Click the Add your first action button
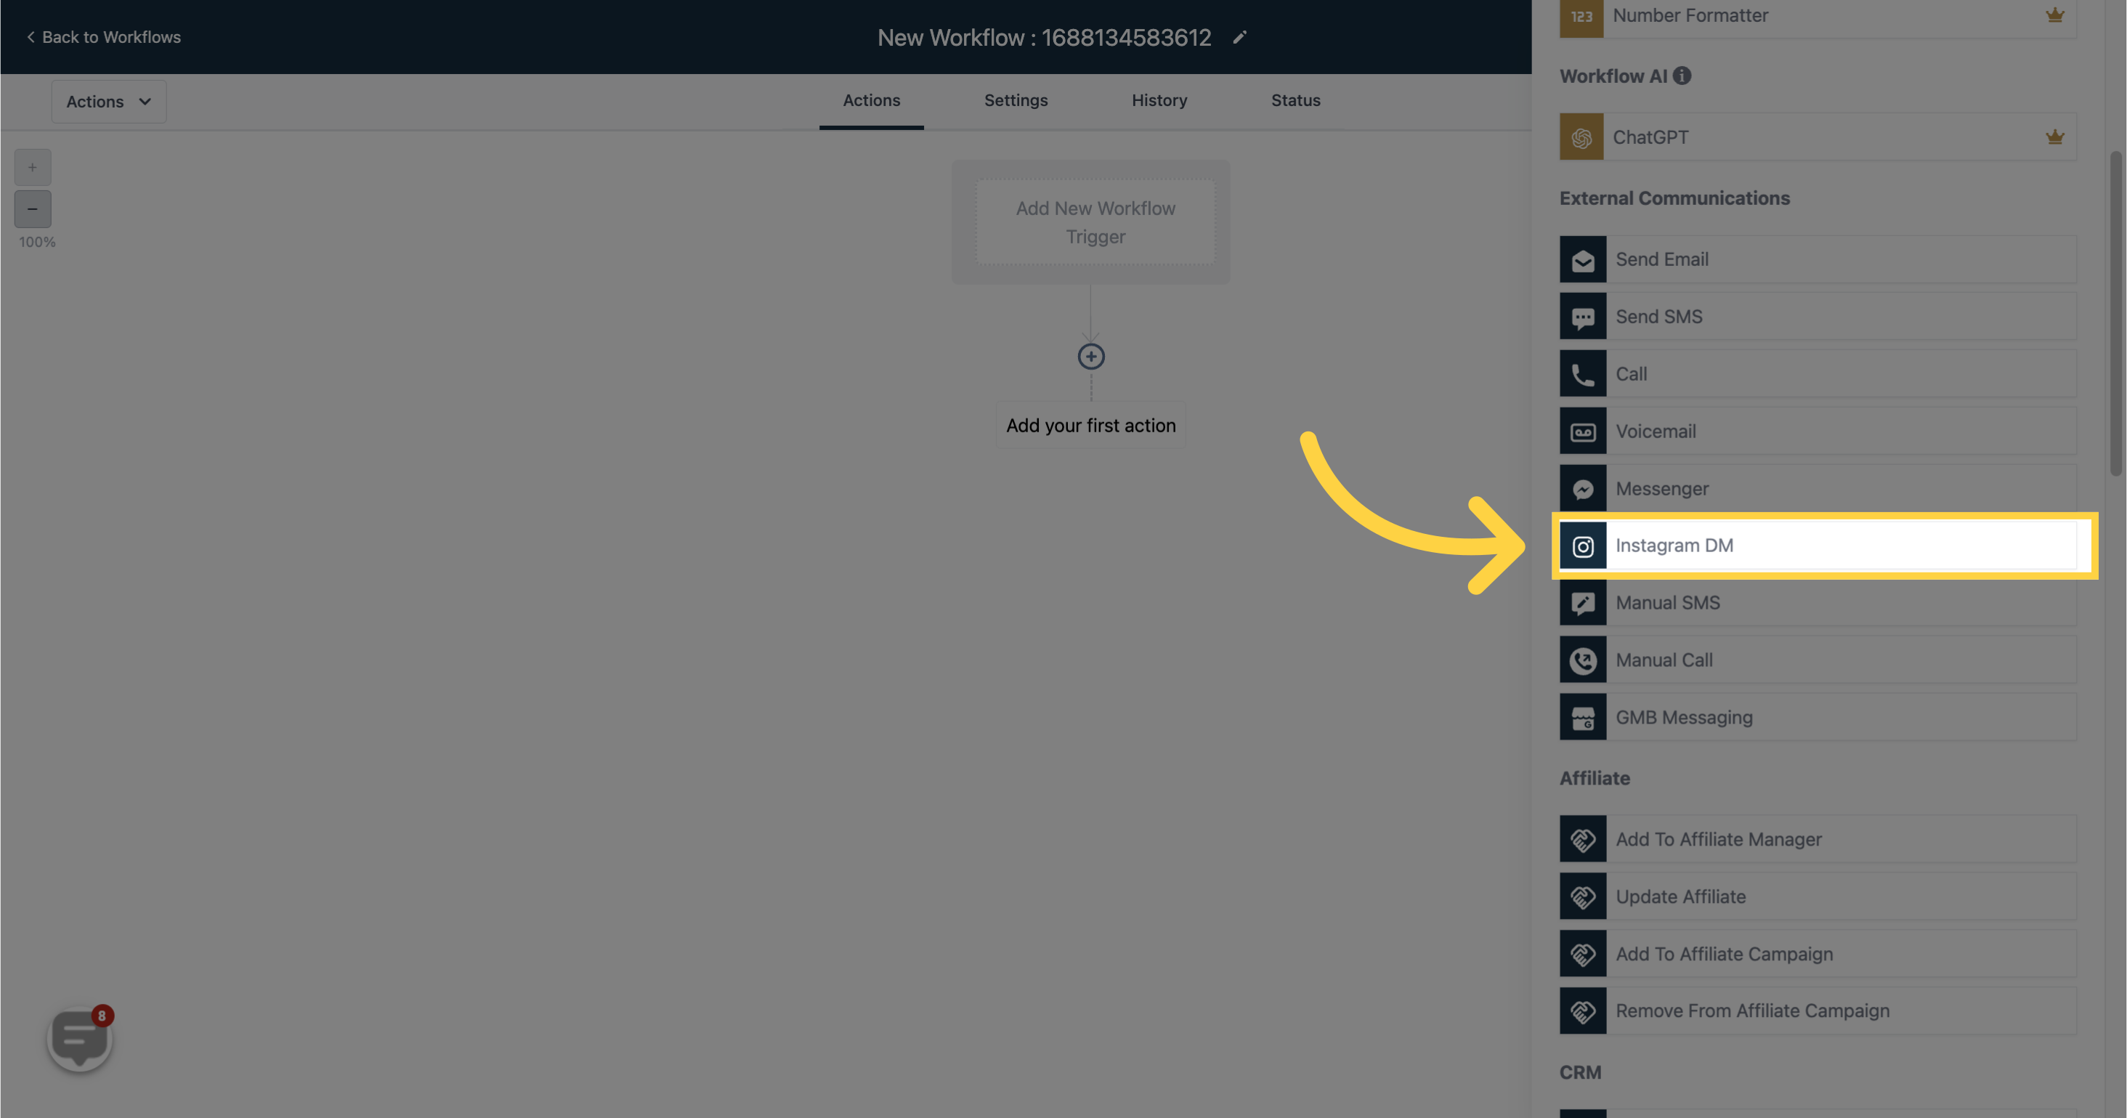 (1090, 425)
